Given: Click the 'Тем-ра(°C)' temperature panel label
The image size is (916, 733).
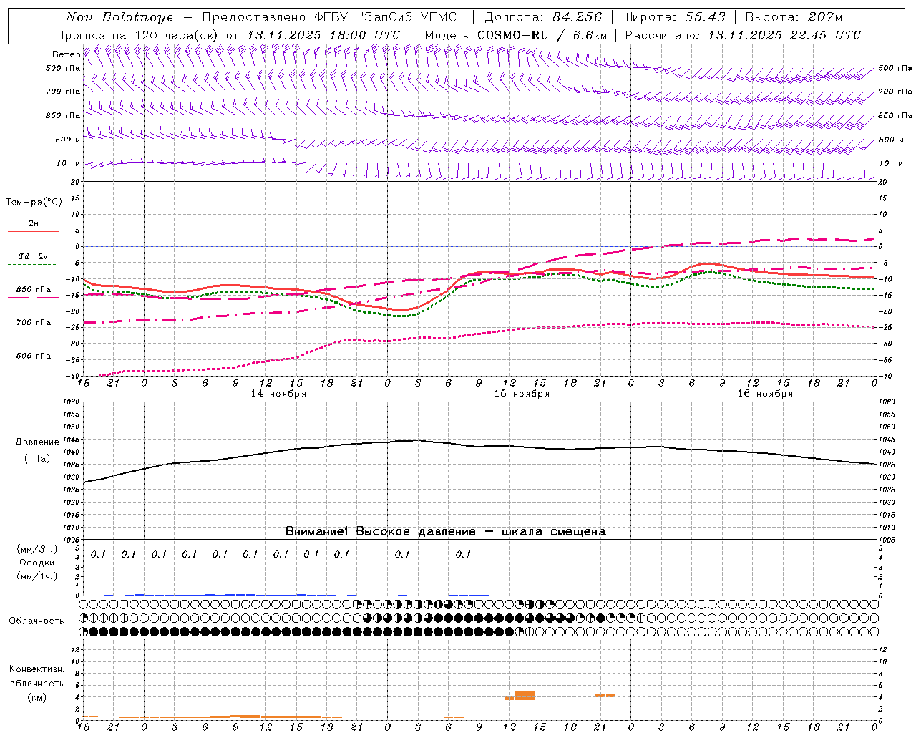Looking at the screenshot, I should point(34,203).
